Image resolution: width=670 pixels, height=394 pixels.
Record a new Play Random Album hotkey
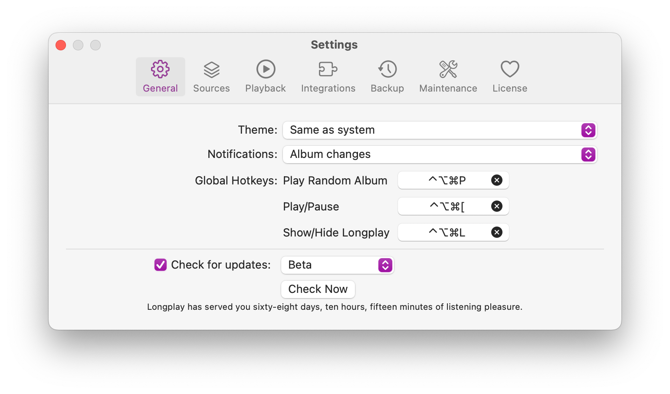click(x=447, y=180)
